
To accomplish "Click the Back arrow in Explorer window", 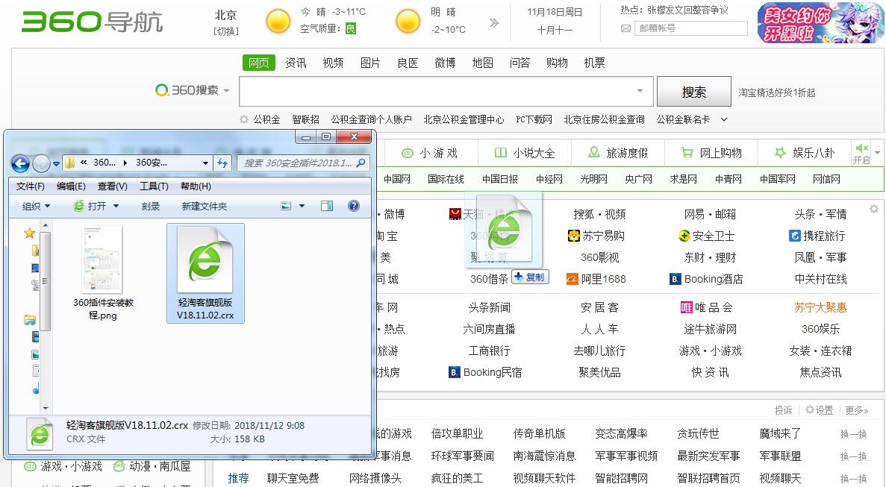I will pyautogui.click(x=20, y=163).
